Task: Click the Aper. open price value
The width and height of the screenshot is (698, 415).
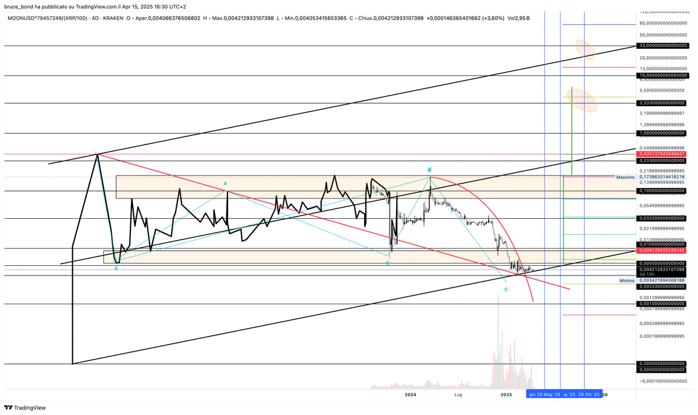Action: [x=174, y=18]
